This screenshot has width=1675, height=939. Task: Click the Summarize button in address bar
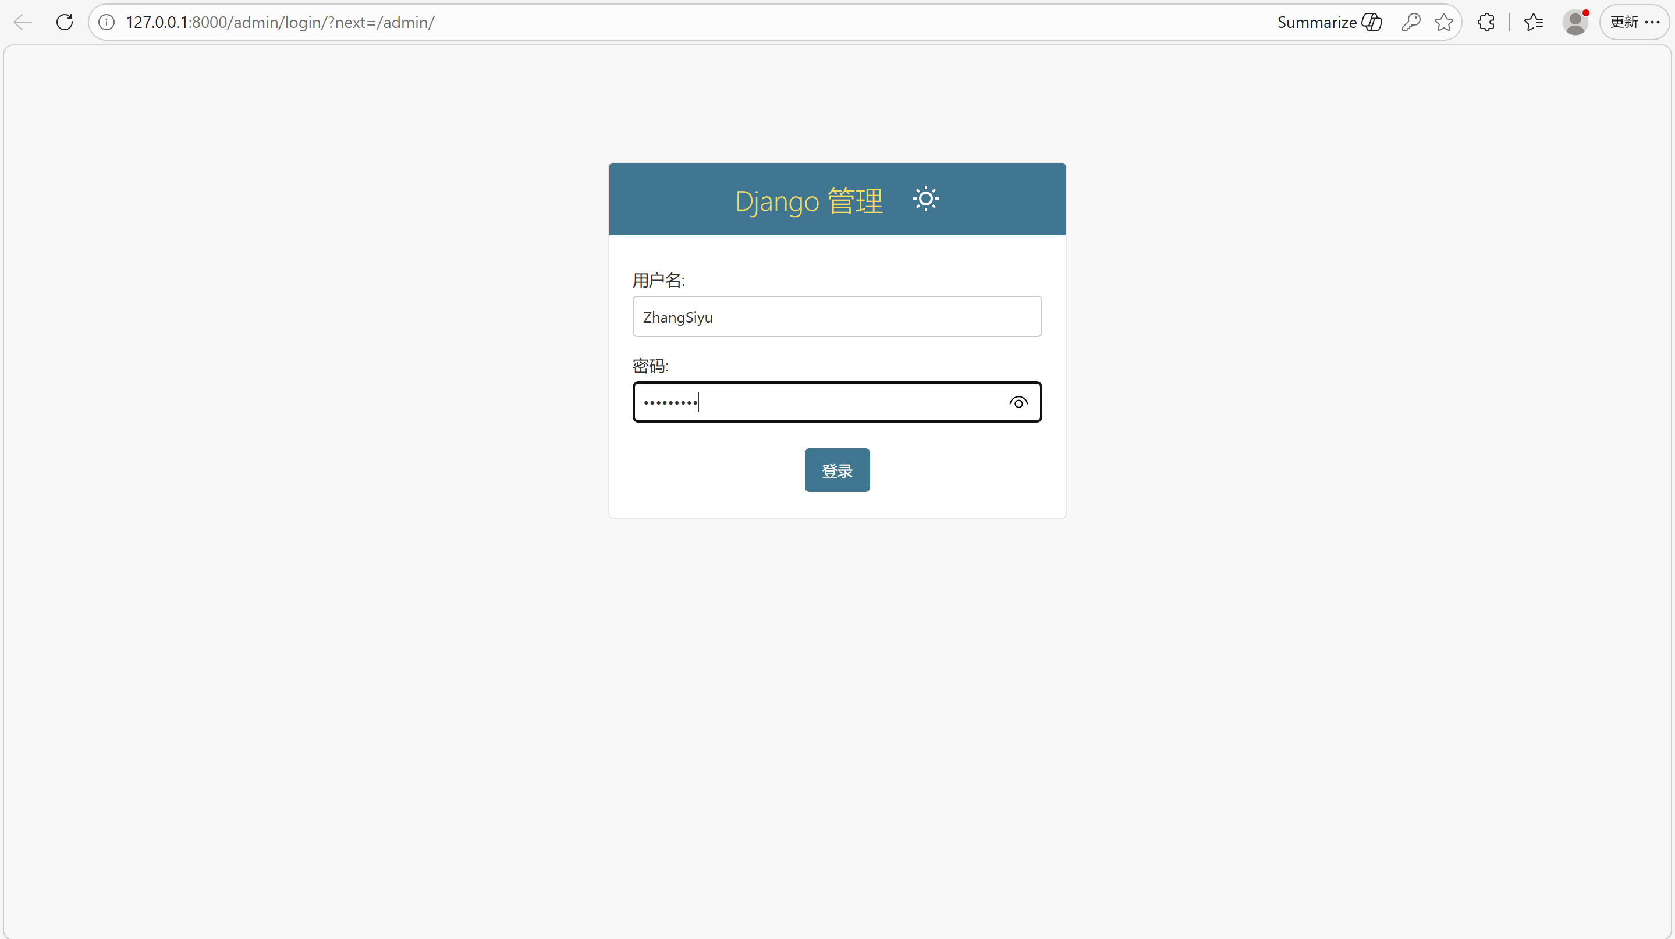click(x=1329, y=22)
